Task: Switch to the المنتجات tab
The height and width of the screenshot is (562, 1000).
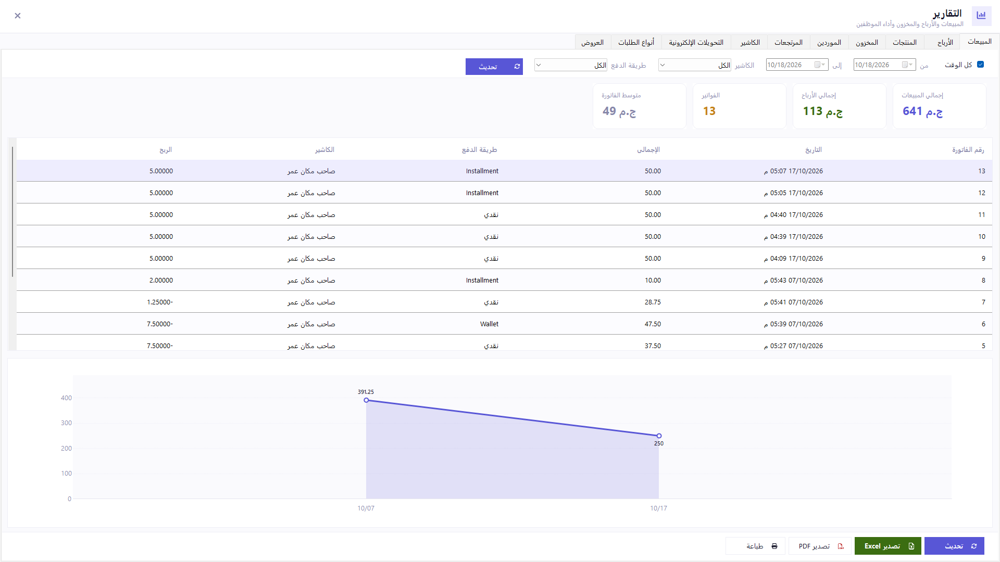Action: (x=905, y=42)
